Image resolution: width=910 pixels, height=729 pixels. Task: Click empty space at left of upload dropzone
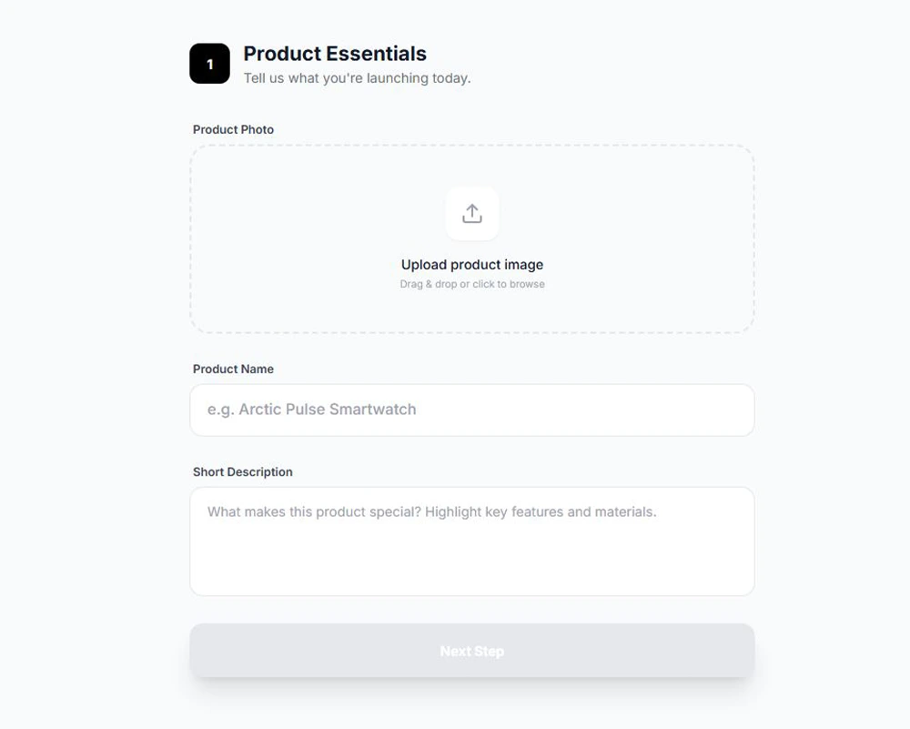point(273,238)
